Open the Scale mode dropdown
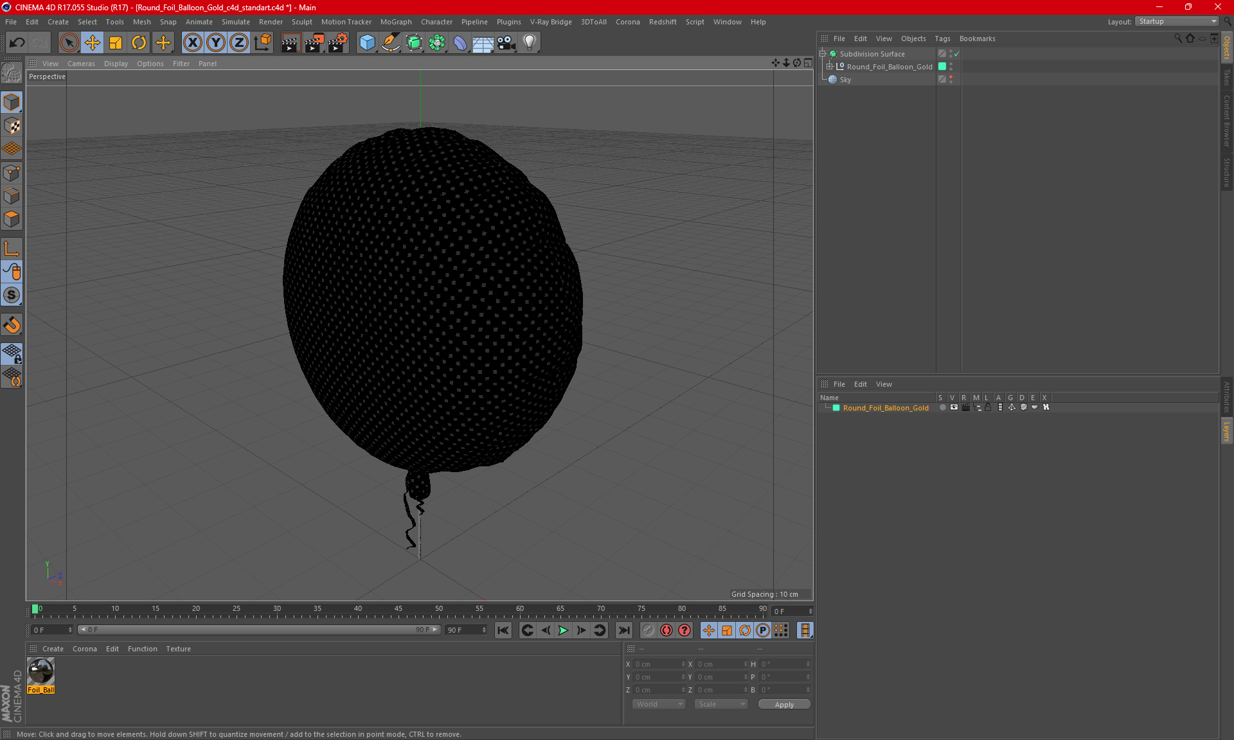1234x740 pixels. 721,705
